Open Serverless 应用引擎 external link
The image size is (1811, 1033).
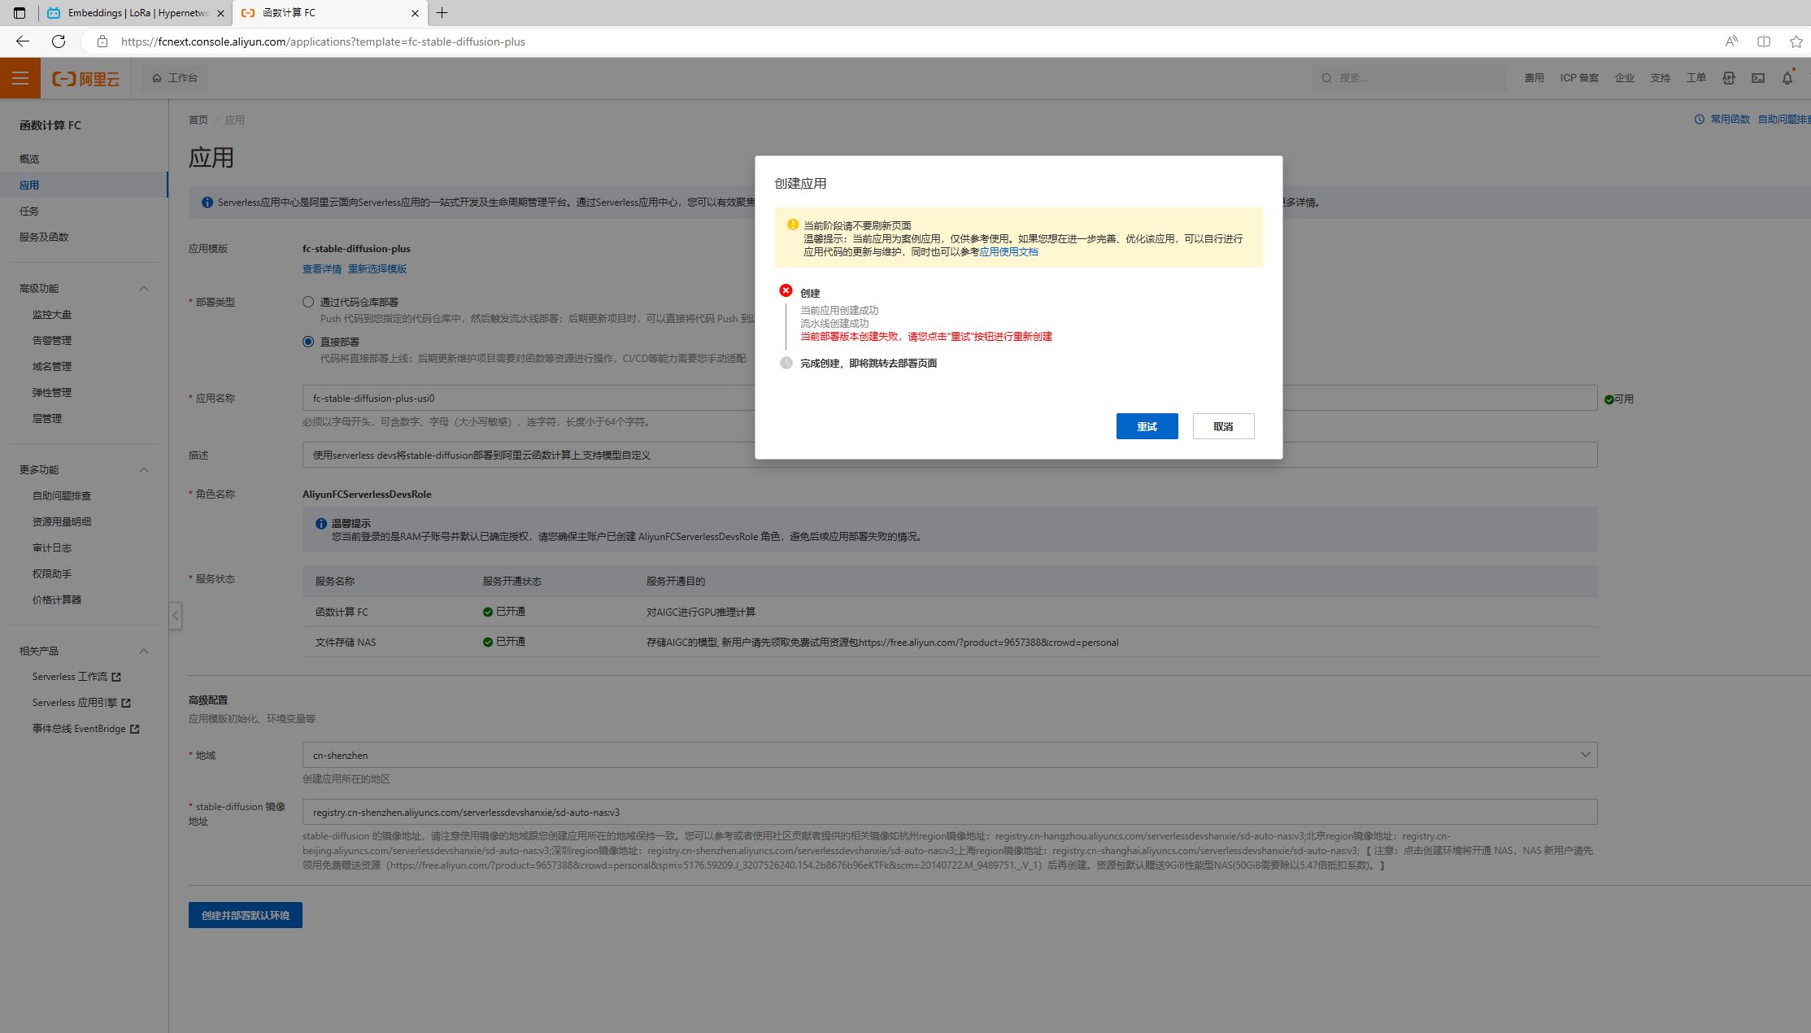coord(81,703)
